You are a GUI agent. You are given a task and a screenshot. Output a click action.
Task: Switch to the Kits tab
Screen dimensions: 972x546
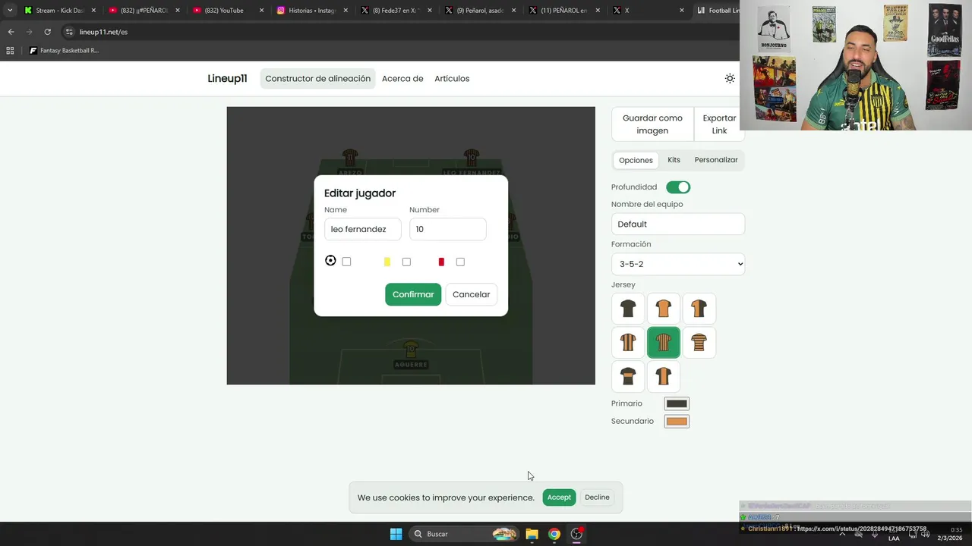coord(674,160)
